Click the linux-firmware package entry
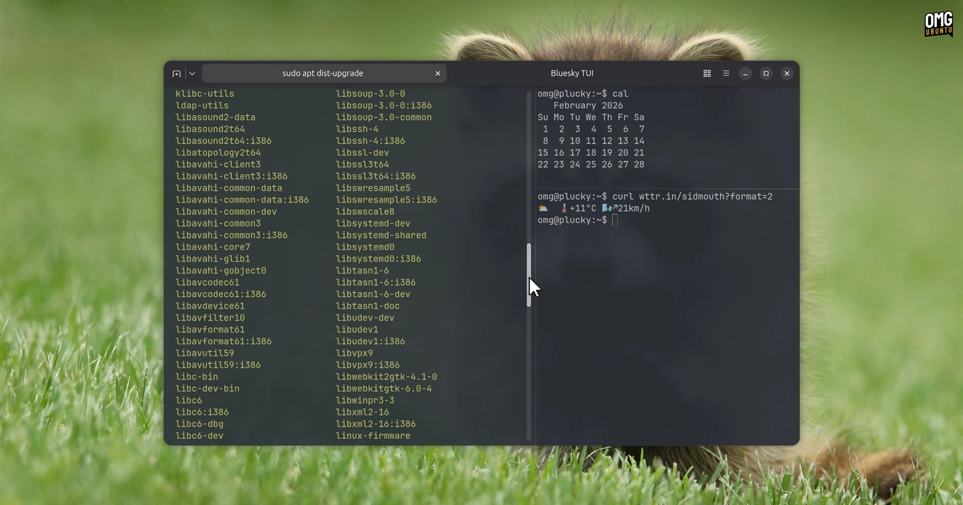963x505 pixels. point(373,436)
